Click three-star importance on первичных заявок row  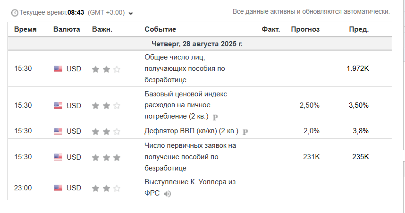click(x=106, y=157)
